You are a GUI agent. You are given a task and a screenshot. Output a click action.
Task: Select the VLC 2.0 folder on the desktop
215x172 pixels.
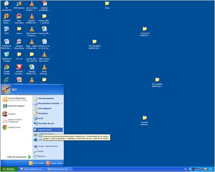19,56
